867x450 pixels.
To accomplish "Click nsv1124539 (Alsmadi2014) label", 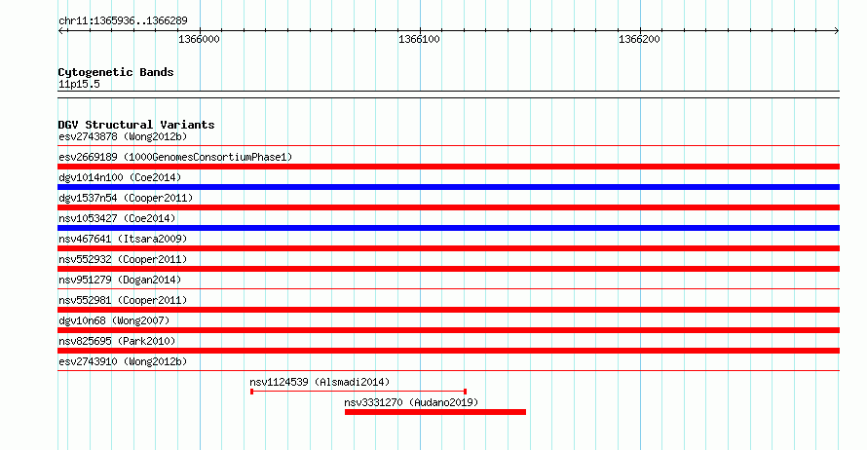I will 320,382.
